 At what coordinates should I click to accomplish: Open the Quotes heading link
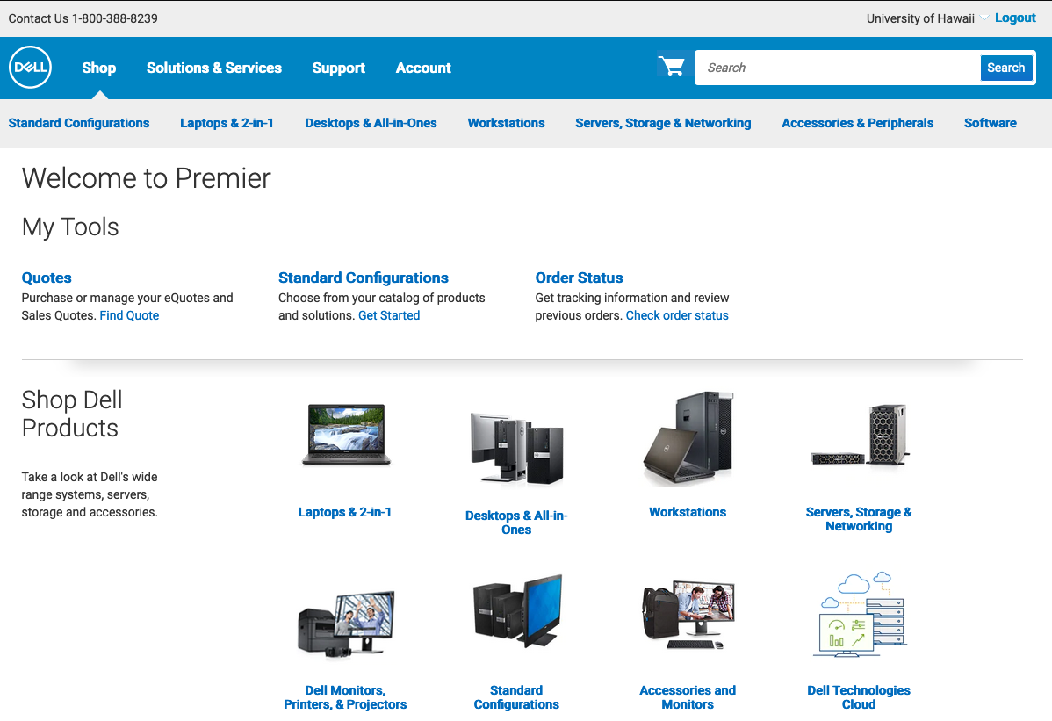[x=47, y=278]
